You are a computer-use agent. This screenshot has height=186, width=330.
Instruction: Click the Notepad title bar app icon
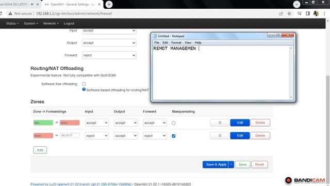155,36
